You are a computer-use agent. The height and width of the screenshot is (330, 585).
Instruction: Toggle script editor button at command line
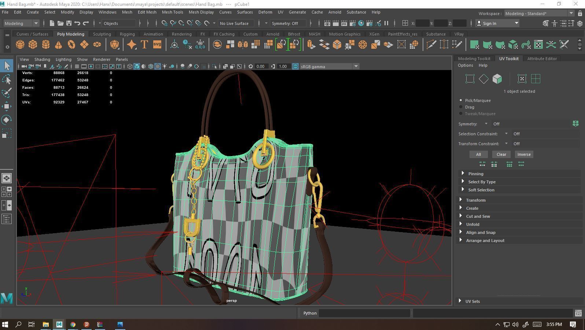pos(578,313)
